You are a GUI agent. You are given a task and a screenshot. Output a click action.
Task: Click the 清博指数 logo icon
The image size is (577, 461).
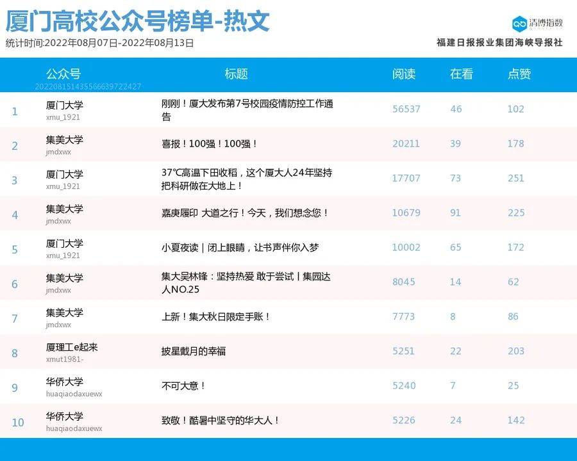coord(519,24)
